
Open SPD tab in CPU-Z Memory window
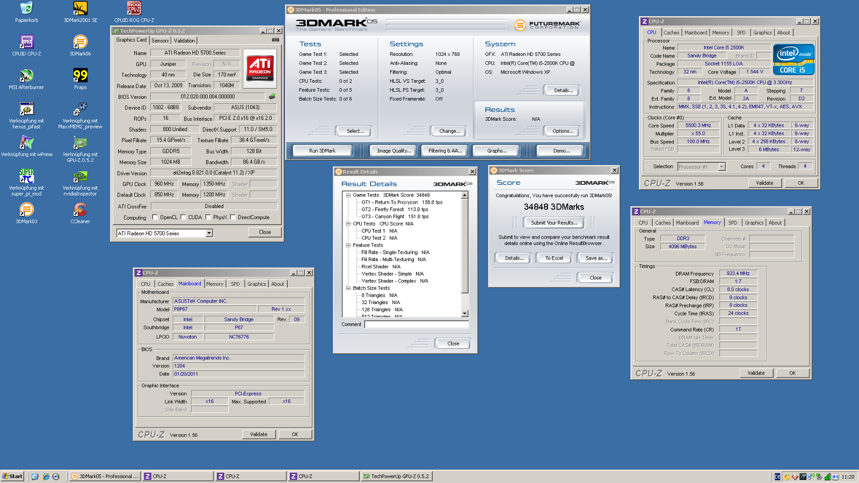[733, 223]
